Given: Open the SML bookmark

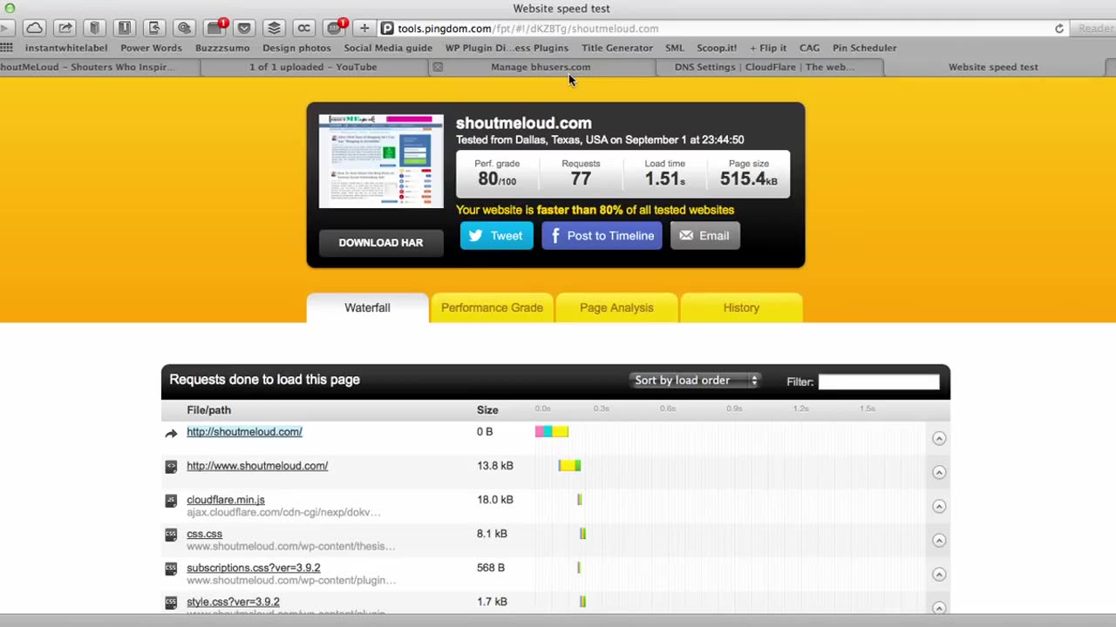Looking at the screenshot, I should coord(675,48).
